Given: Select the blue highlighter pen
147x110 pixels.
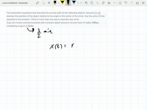Looking at the screenshot, I should pyautogui.click(x=74, y=2).
